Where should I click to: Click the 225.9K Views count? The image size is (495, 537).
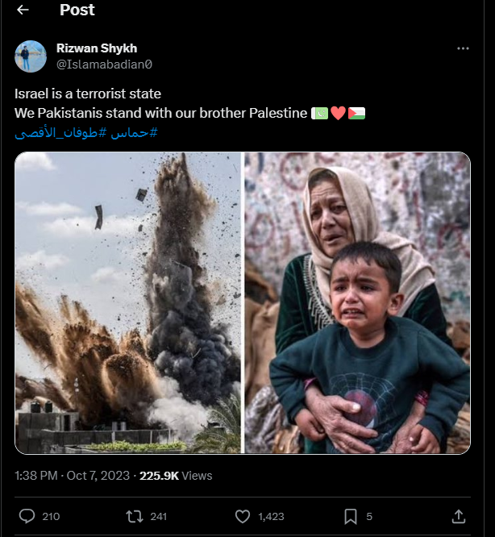(176, 476)
